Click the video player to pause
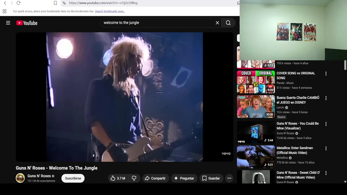Viewport: 347px width, 195px height. pyautogui.click(x=124, y=97)
